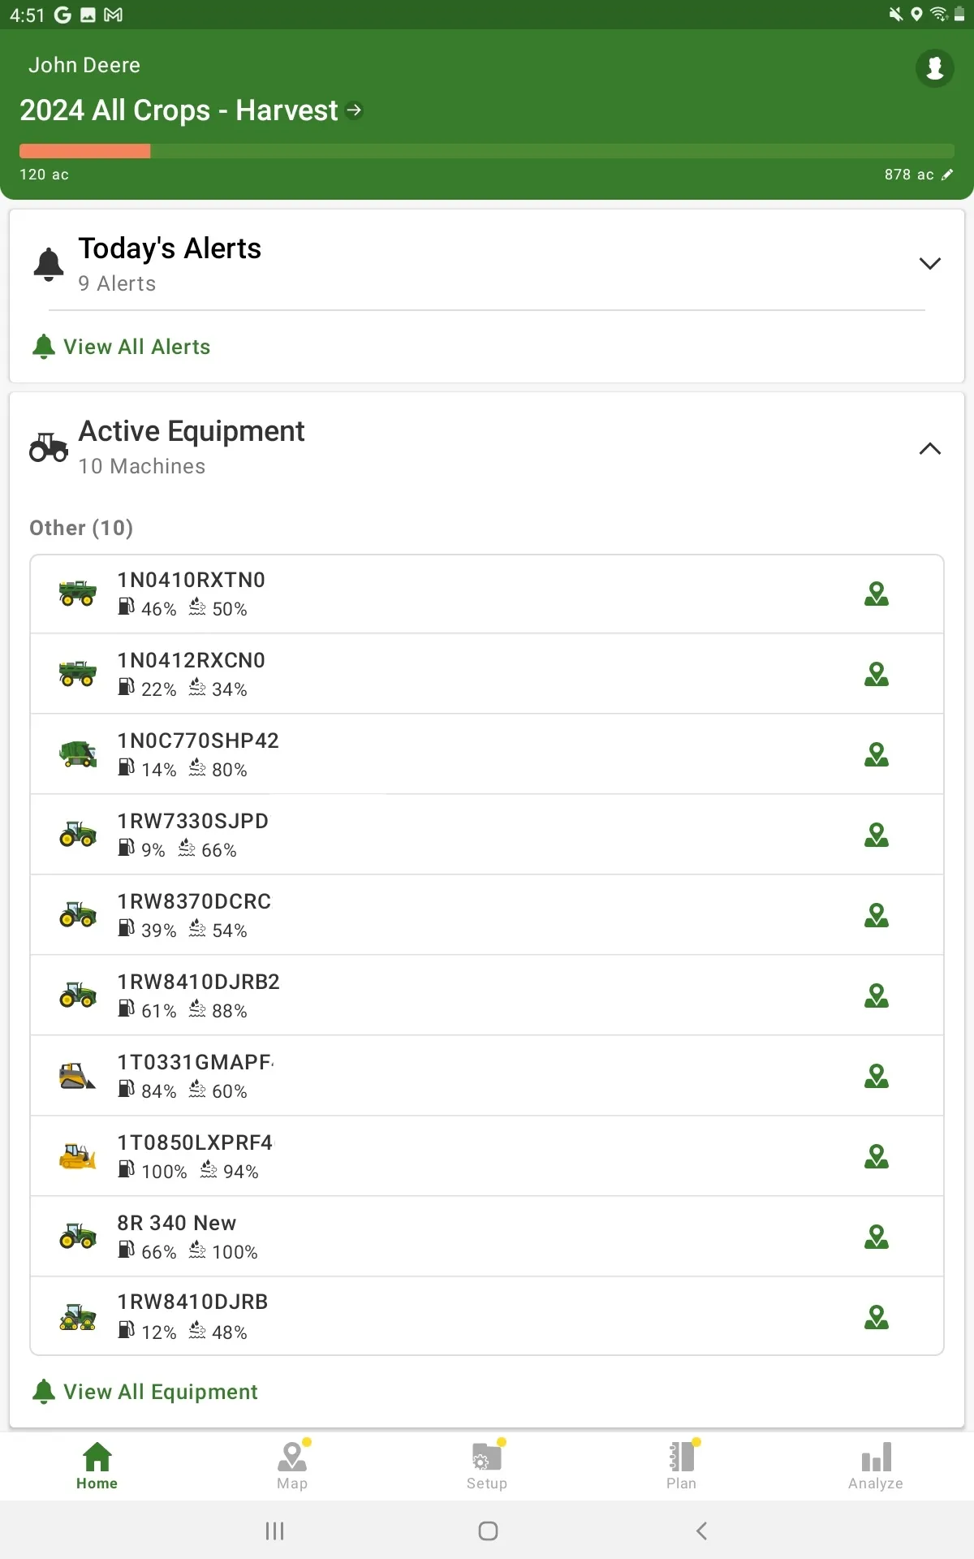The image size is (974, 1559).
Task: Locate 1N0412RXCN0 on the map
Action: pos(877,675)
